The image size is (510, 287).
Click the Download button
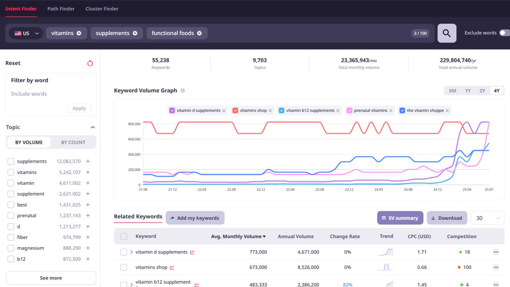point(447,218)
